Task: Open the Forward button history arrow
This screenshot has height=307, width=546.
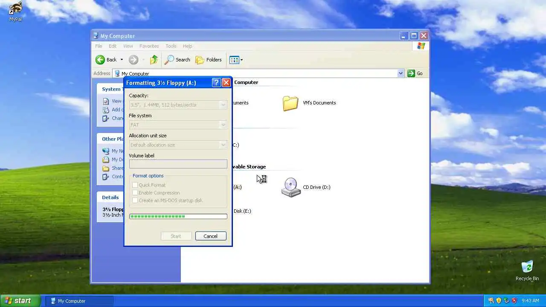Action: coord(143,60)
